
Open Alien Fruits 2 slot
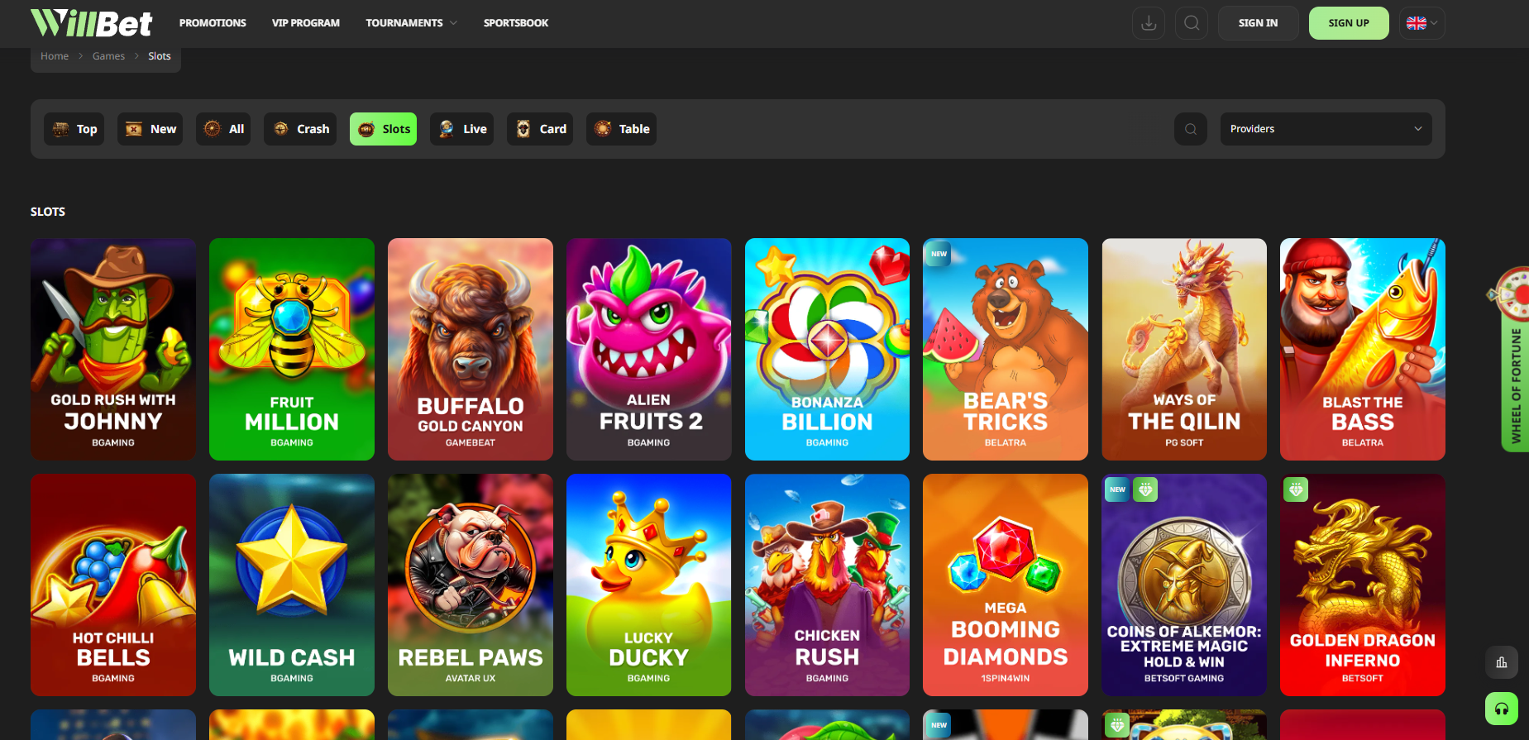coord(649,349)
